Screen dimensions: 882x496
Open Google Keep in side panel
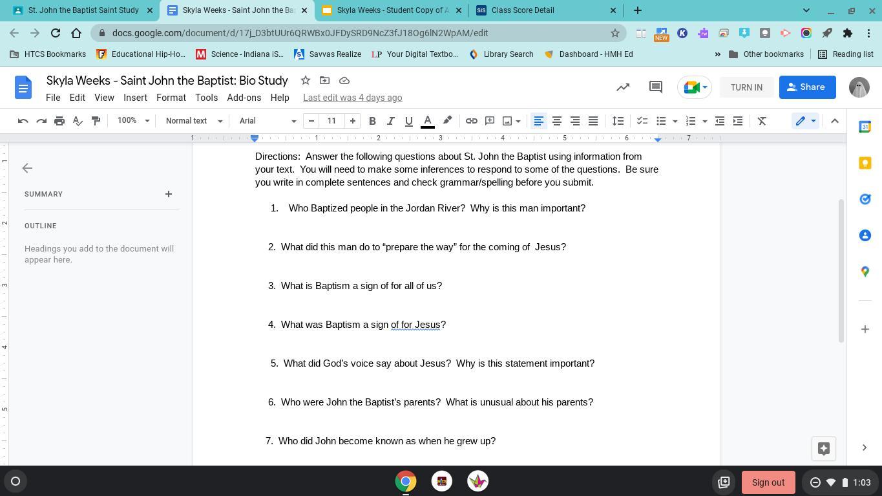[x=865, y=163]
